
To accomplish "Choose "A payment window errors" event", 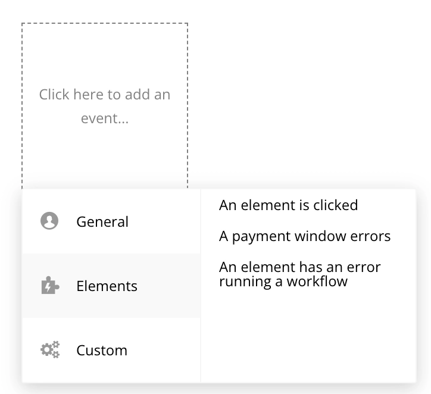I will [305, 236].
